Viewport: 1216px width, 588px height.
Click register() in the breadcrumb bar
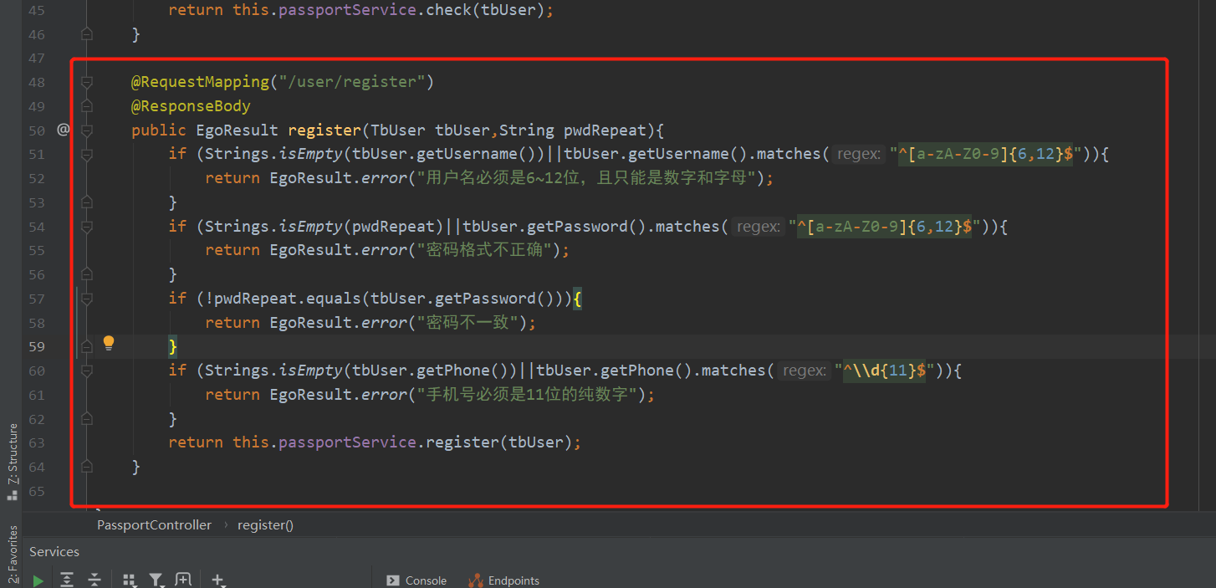point(265,525)
